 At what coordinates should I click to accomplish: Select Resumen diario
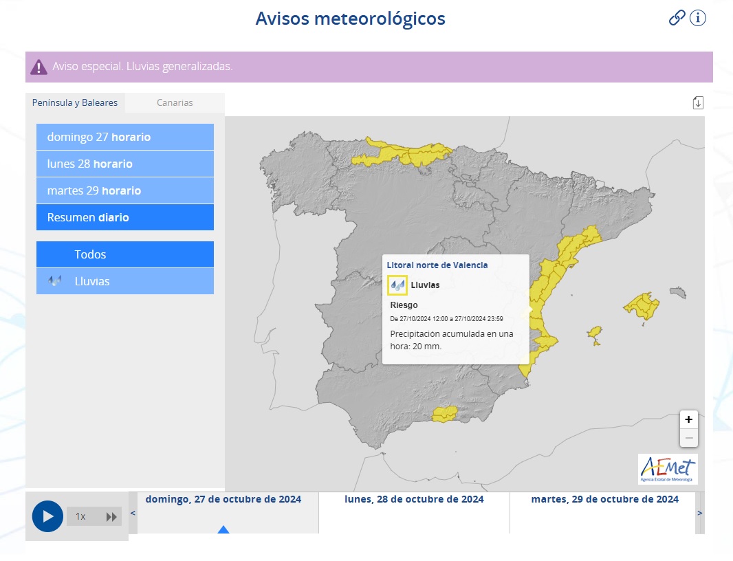124,217
